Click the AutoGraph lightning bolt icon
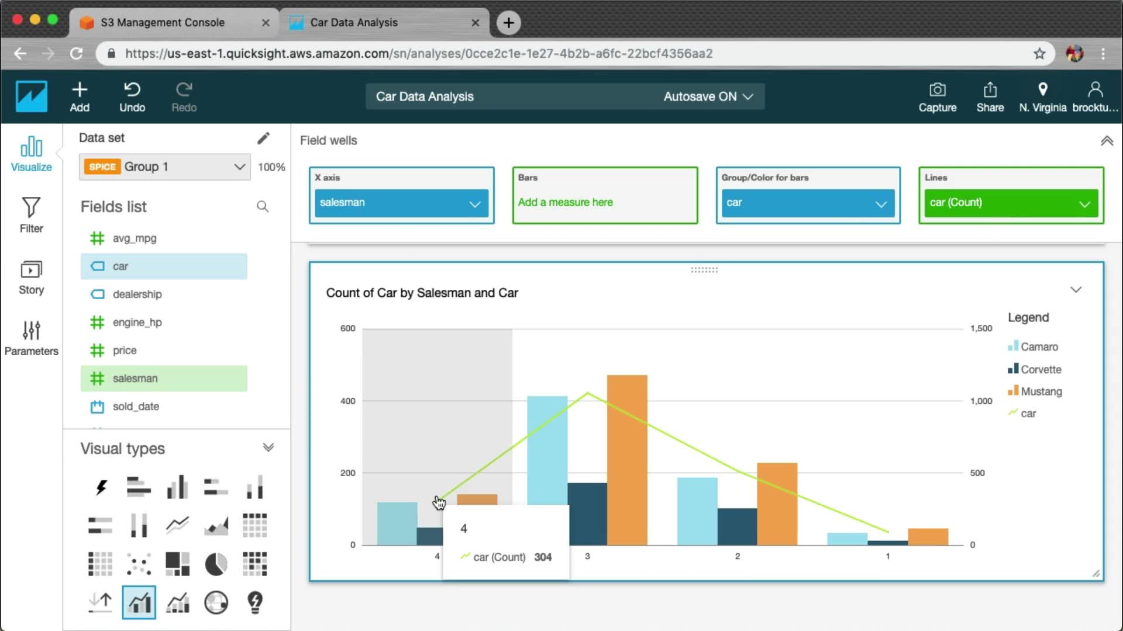The width and height of the screenshot is (1123, 631). 101,487
